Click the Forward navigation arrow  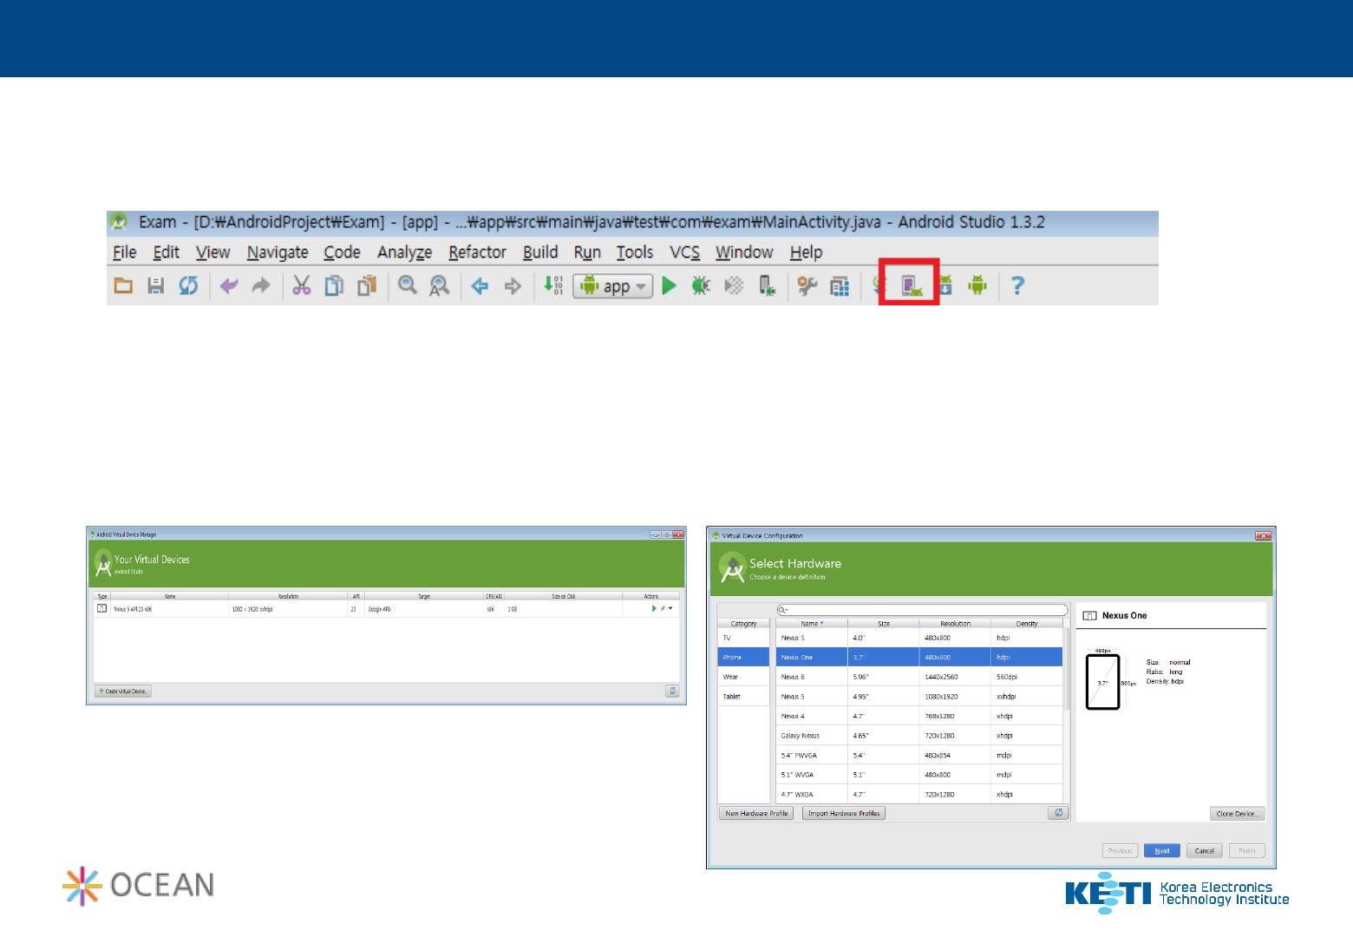tap(513, 285)
